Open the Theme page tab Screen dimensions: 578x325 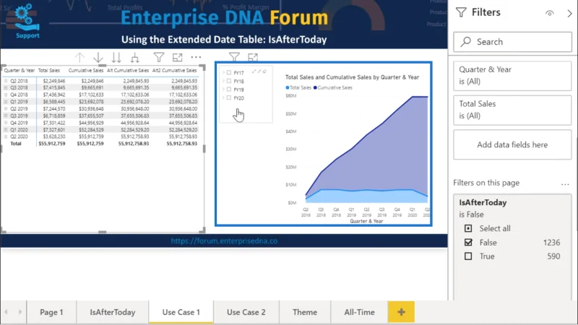click(305, 312)
